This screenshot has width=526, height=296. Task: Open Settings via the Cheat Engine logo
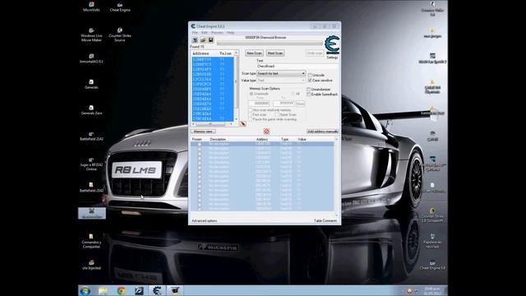click(332, 45)
